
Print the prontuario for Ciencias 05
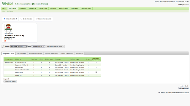pyautogui.click(x=96, y=72)
